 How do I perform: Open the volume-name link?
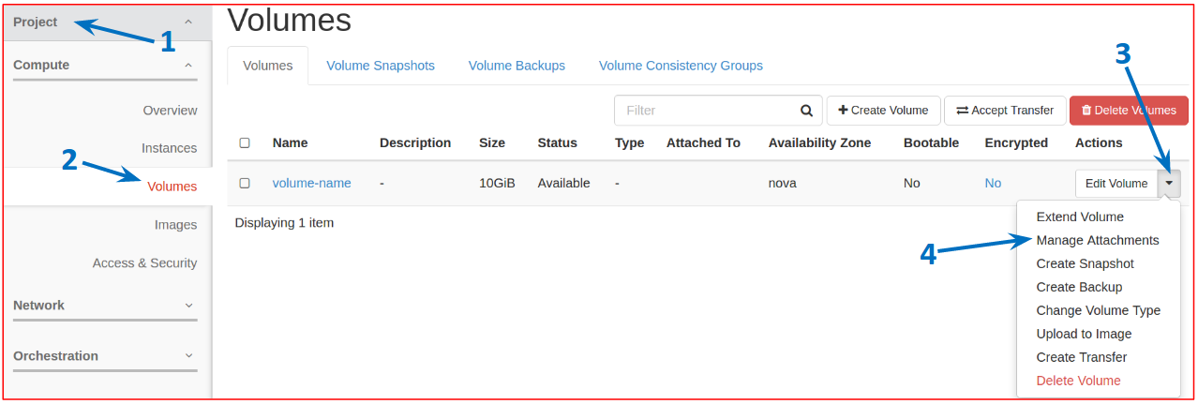click(312, 184)
